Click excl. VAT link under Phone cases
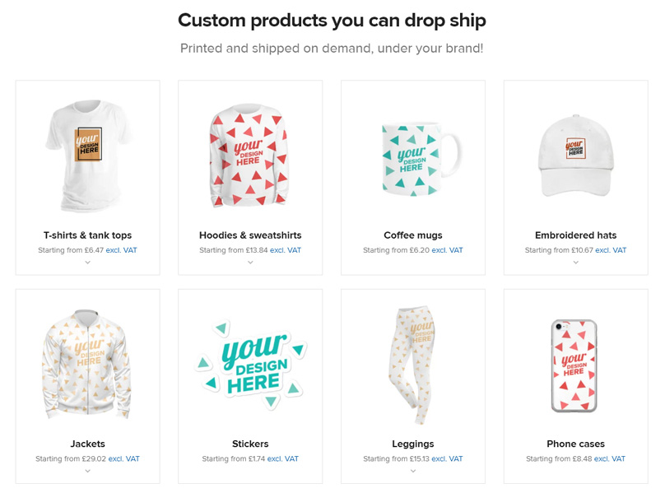This screenshot has width=665, height=493. 609,458
